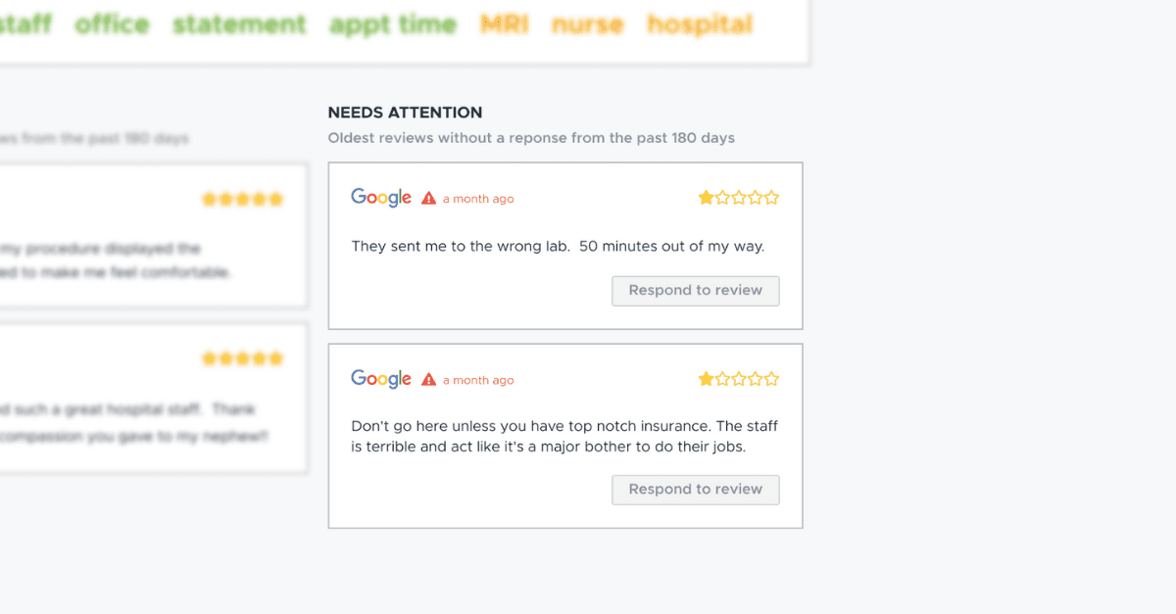Click Google logo on wrong lab review
Image resolution: width=1176 pixels, height=614 pixels.
[x=381, y=198]
